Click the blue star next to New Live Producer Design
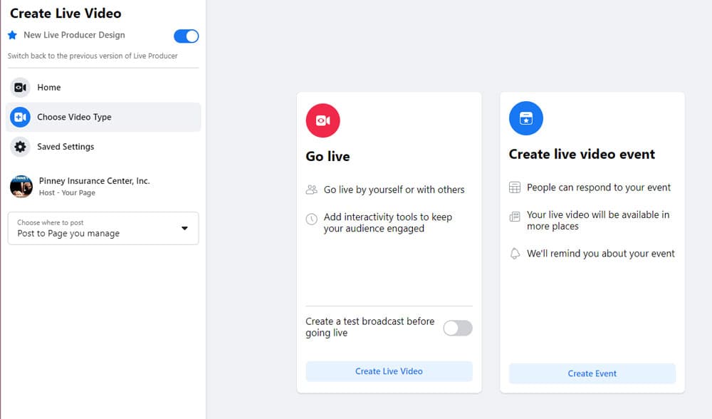Screen dimensions: 712x419 12,35
